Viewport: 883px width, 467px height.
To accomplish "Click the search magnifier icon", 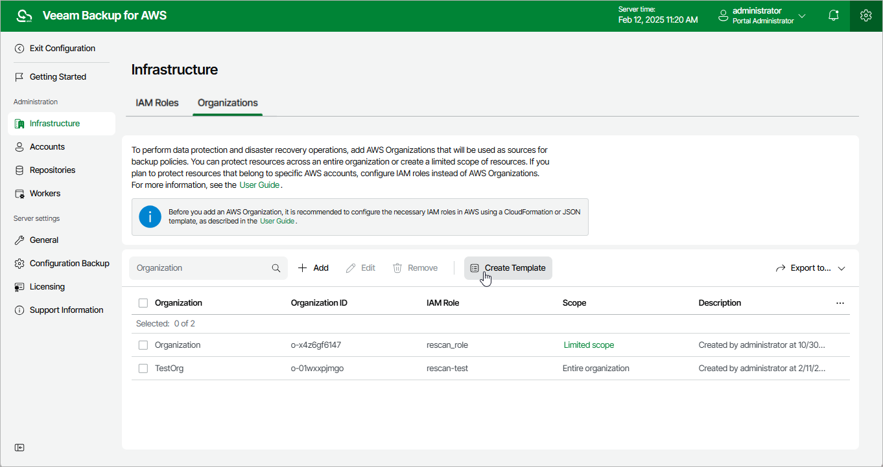I will pos(276,268).
